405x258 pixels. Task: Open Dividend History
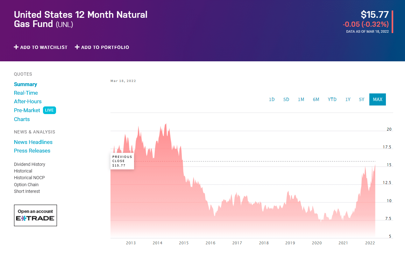pos(30,164)
